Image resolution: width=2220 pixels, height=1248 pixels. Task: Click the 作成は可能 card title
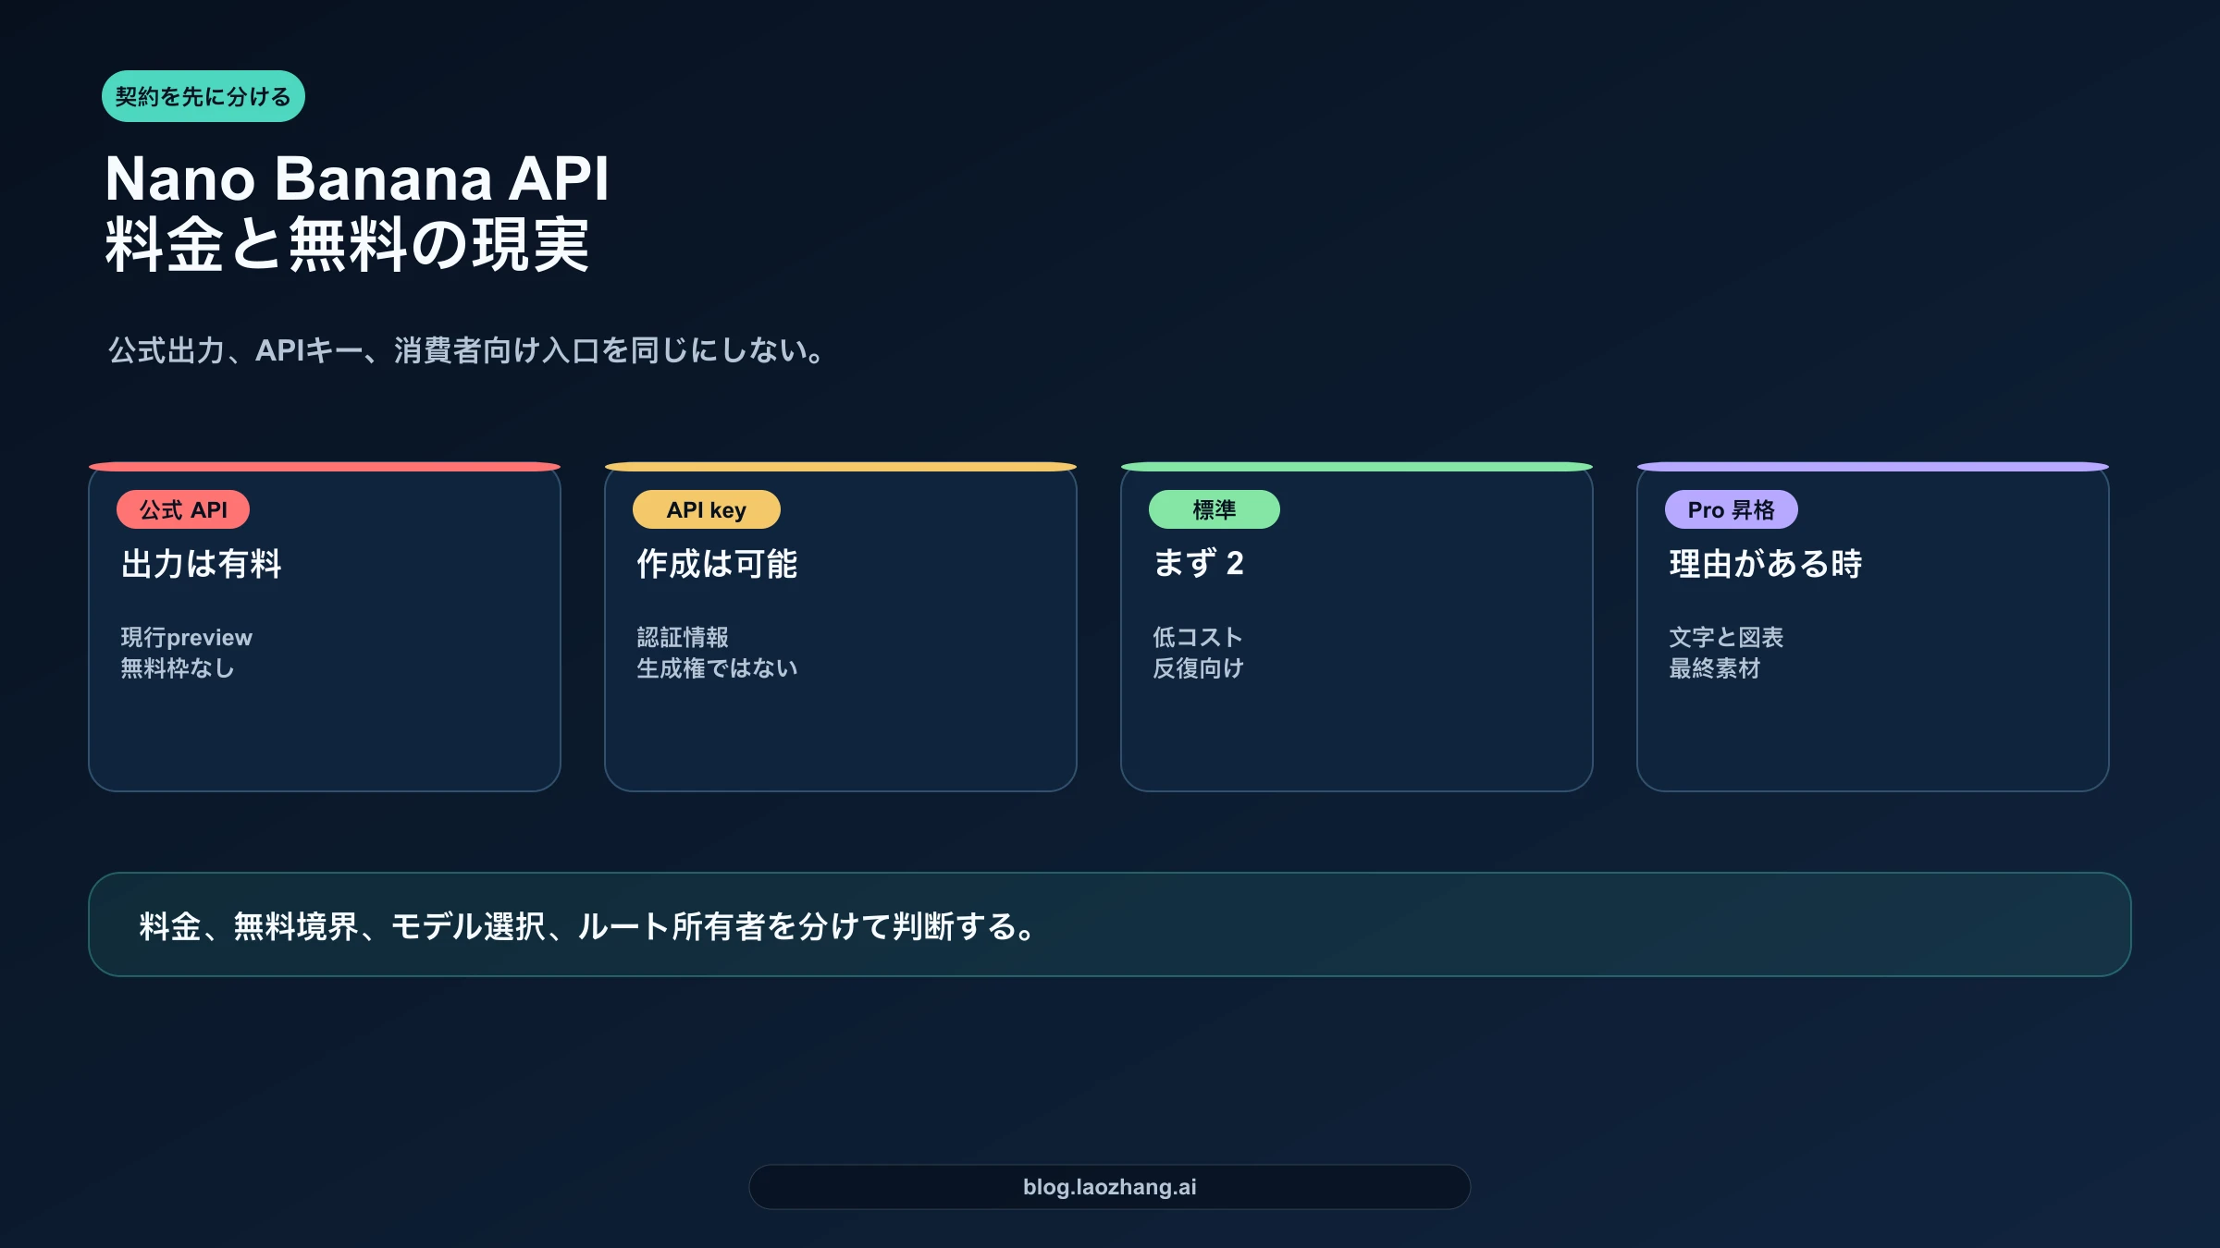pos(717,563)
